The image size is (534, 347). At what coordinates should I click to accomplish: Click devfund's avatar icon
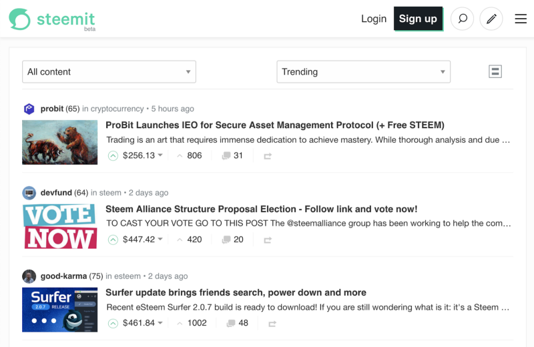coord(29,193)
